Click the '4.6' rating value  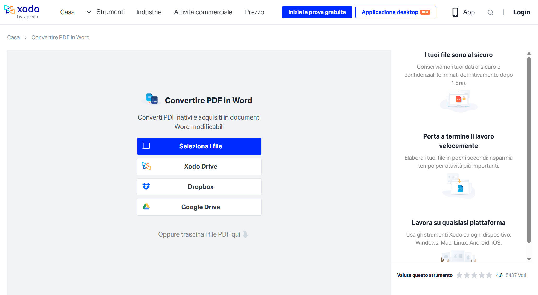click(x=499, y=275)
